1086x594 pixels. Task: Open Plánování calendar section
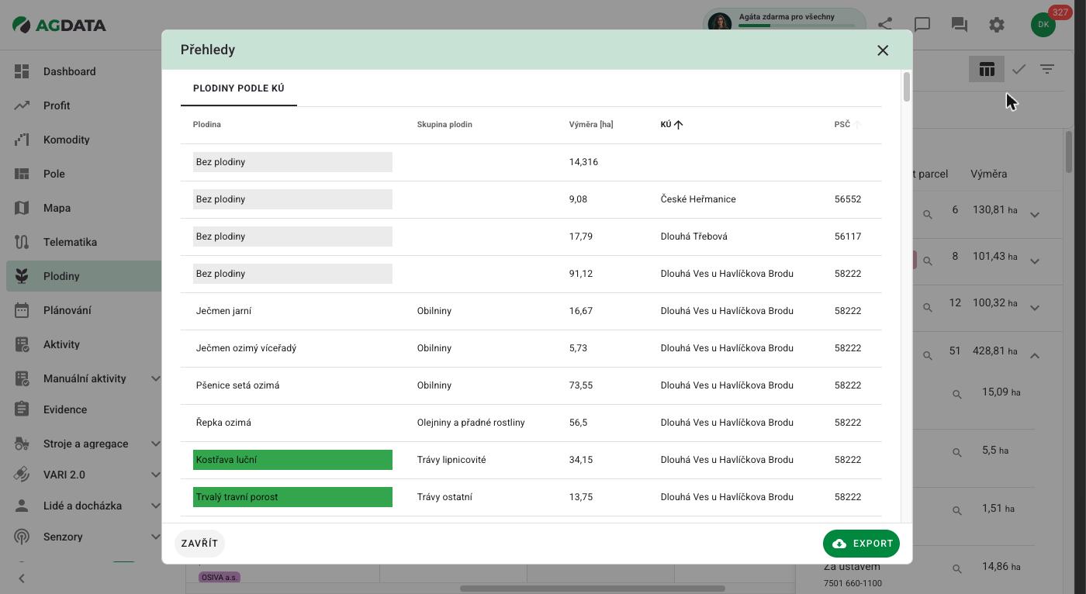point(67,310)
